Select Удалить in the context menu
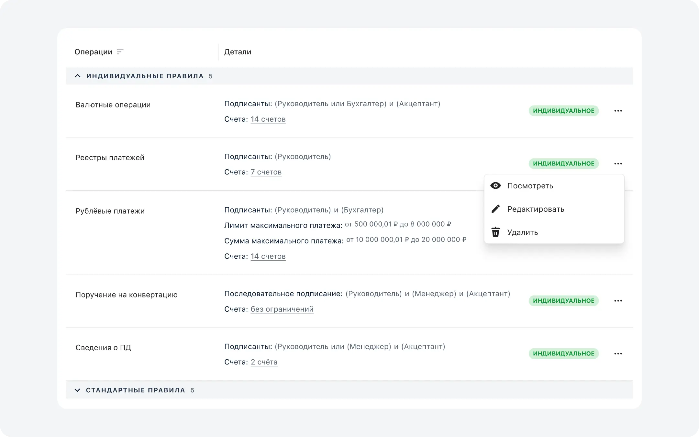 pyautogui.click(x=522, y=232)
